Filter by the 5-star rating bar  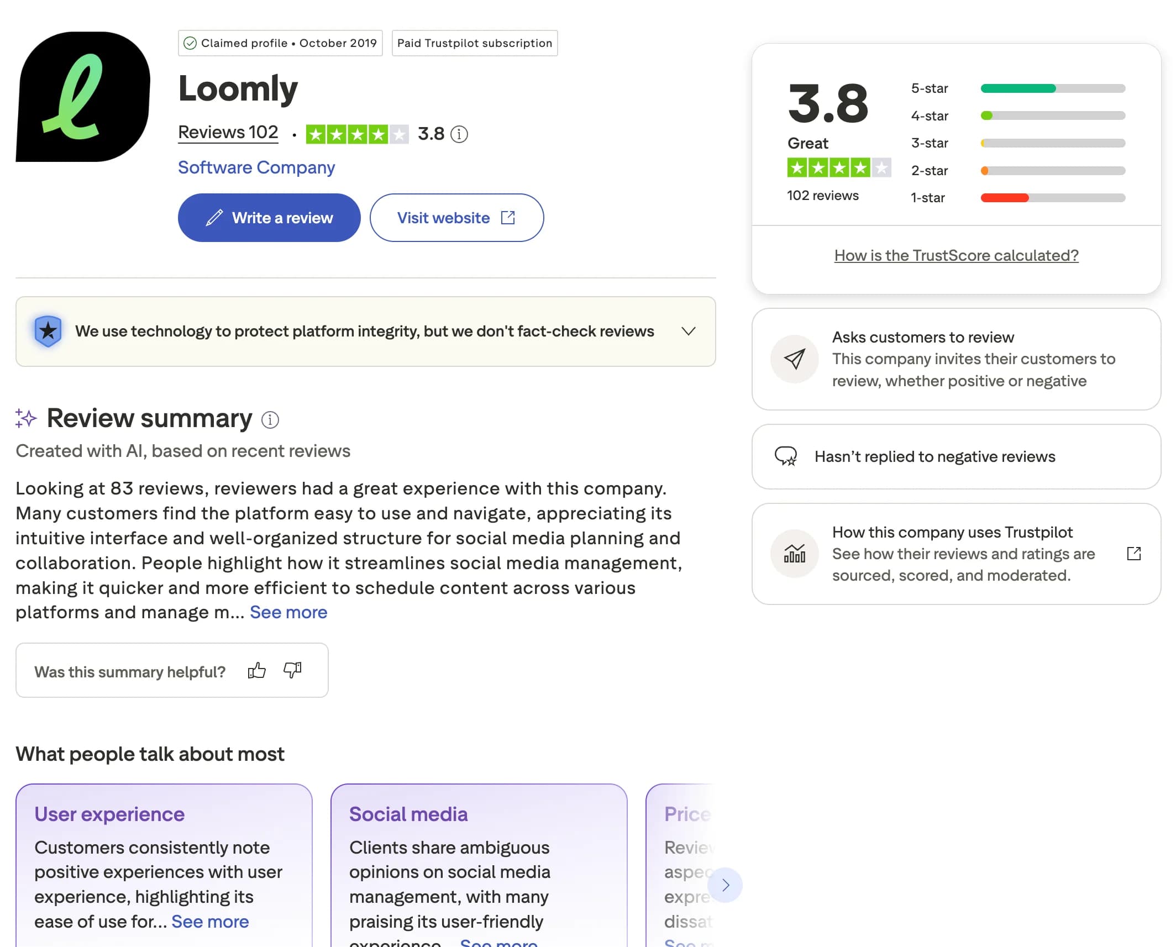tap(1052, 88)
